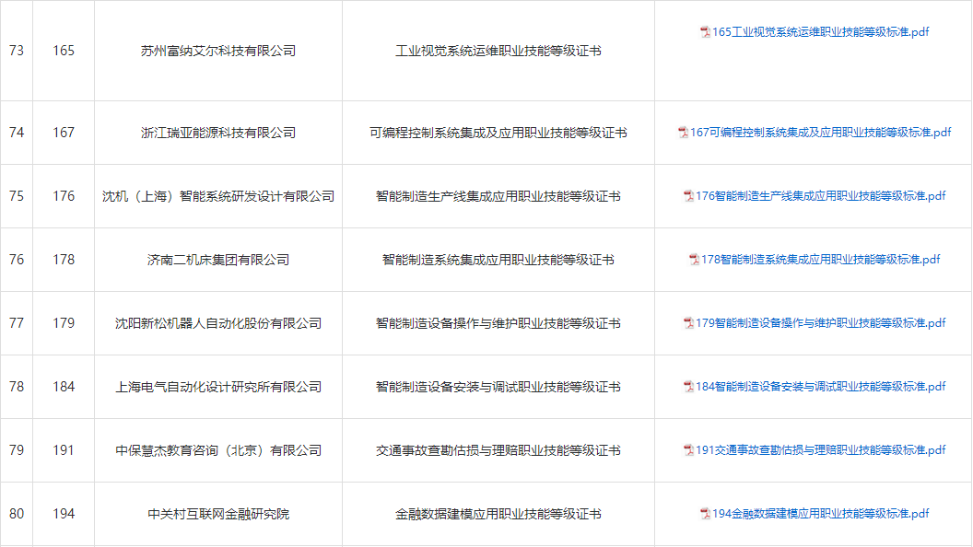Select the 济南二机床集团有限公司 company cell

point(218,260)
